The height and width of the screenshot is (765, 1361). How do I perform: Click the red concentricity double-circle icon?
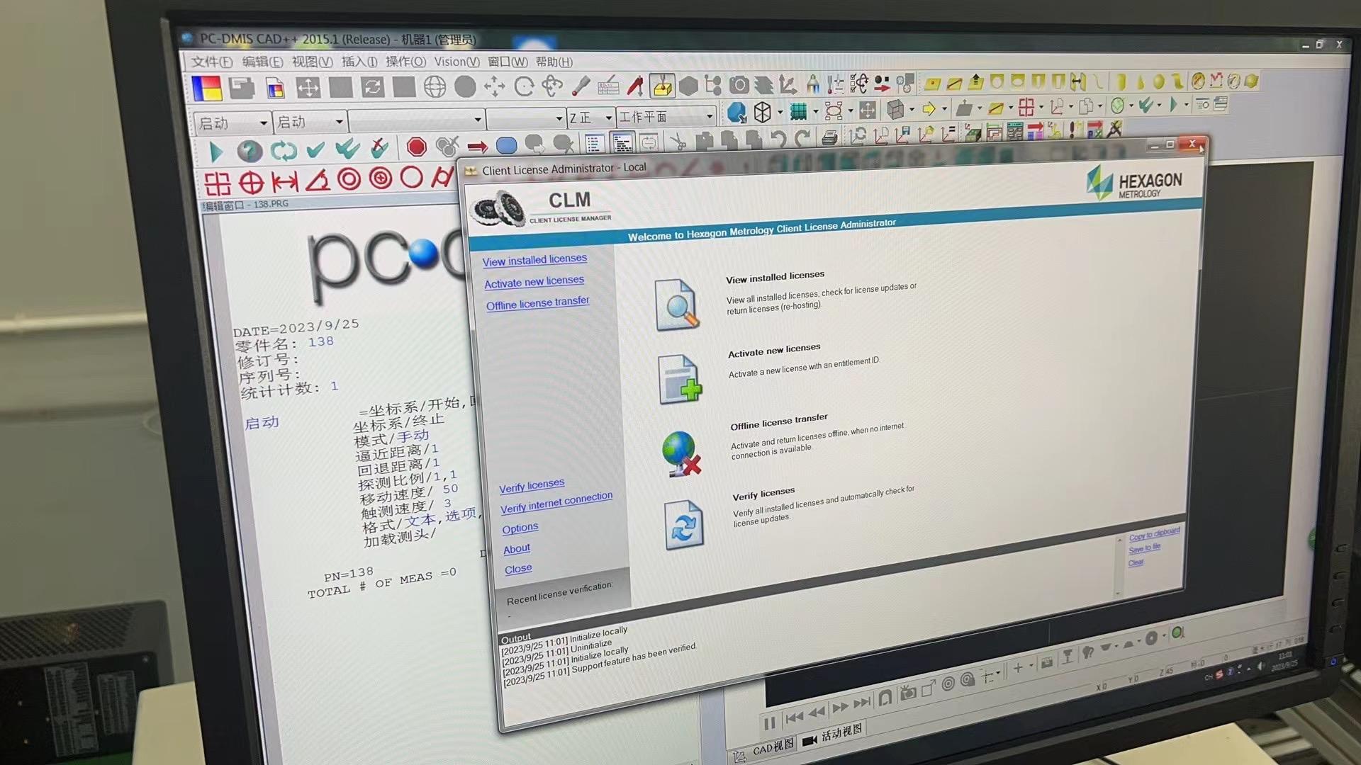tap(349, 179)
